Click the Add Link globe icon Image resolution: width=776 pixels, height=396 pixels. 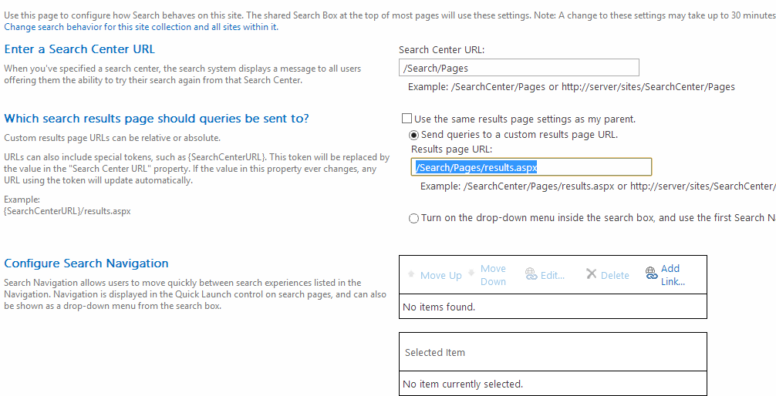[651, 274]
